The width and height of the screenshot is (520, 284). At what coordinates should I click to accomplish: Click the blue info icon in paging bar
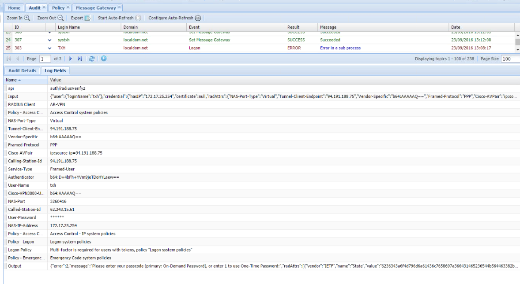click(104, 59)
